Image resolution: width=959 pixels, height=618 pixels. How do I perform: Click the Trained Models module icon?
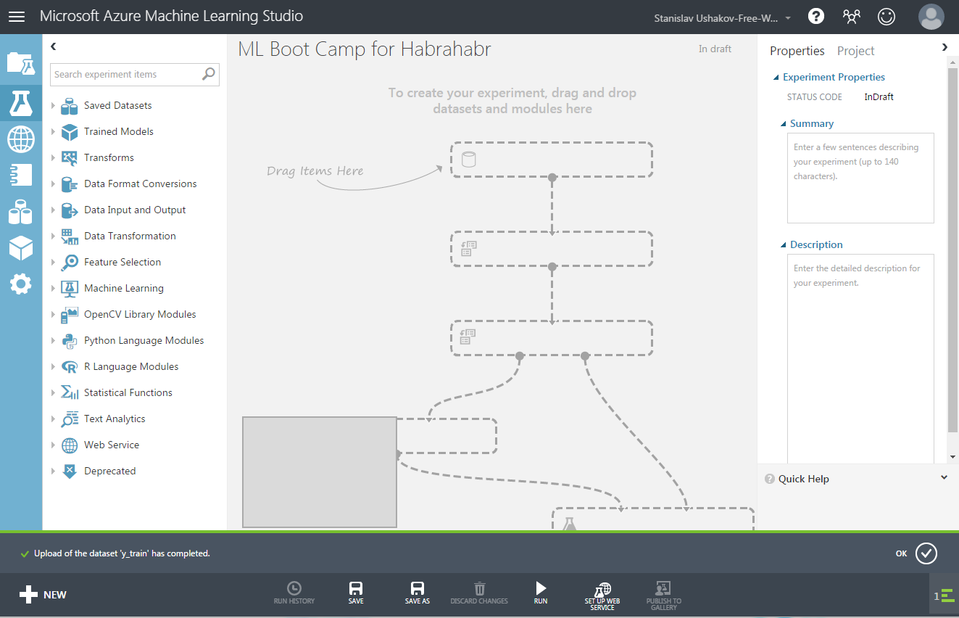coord(70,132)
